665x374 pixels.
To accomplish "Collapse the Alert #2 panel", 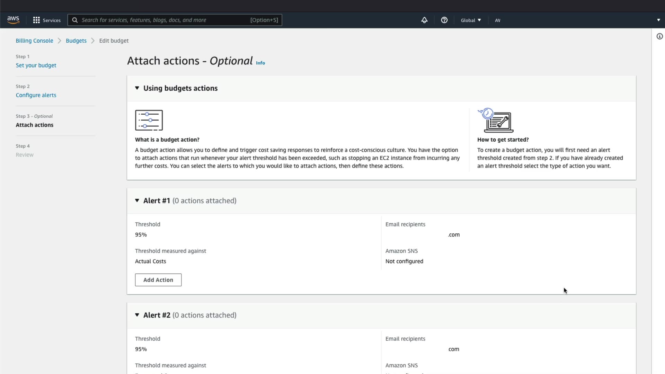I will click(x=137, y=315).
